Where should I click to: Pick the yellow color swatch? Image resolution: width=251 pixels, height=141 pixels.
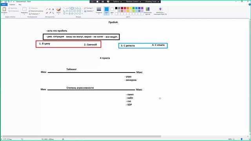point(131,8)
